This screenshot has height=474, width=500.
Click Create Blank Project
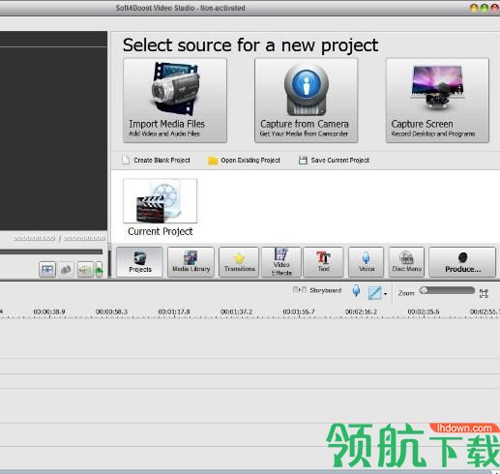(x=156, y=160)
